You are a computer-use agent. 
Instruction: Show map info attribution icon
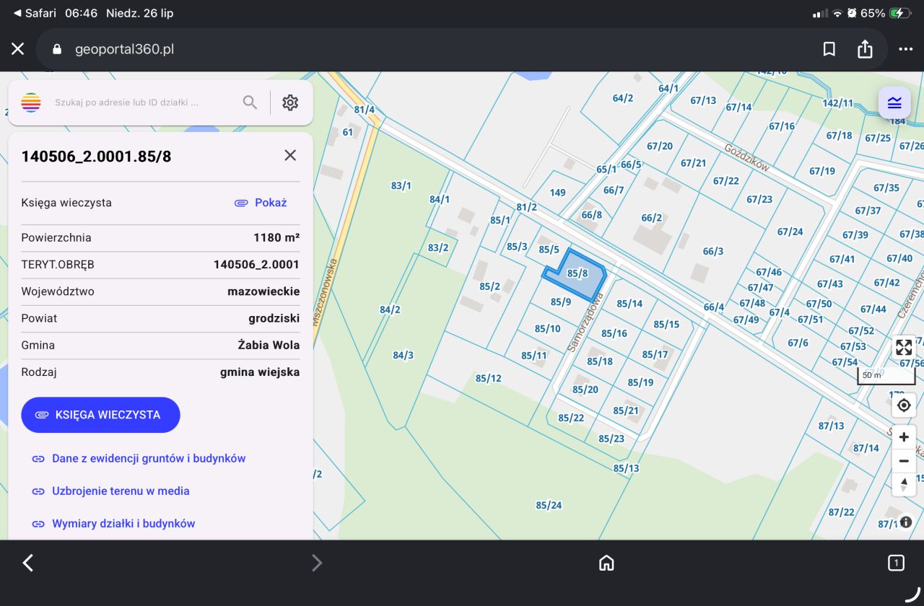906,522
